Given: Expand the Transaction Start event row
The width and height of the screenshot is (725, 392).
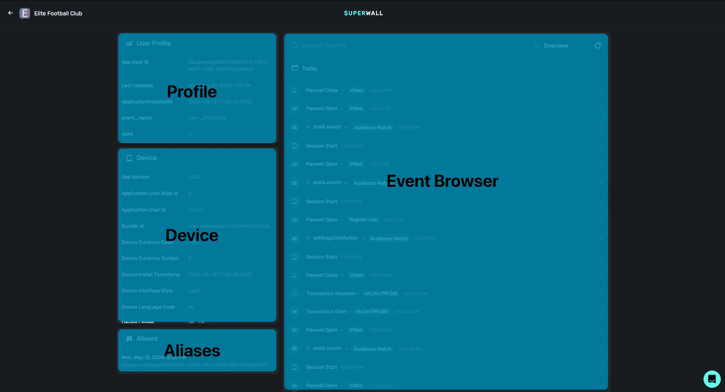Looking at the screenshot, I should pos(601,312).
